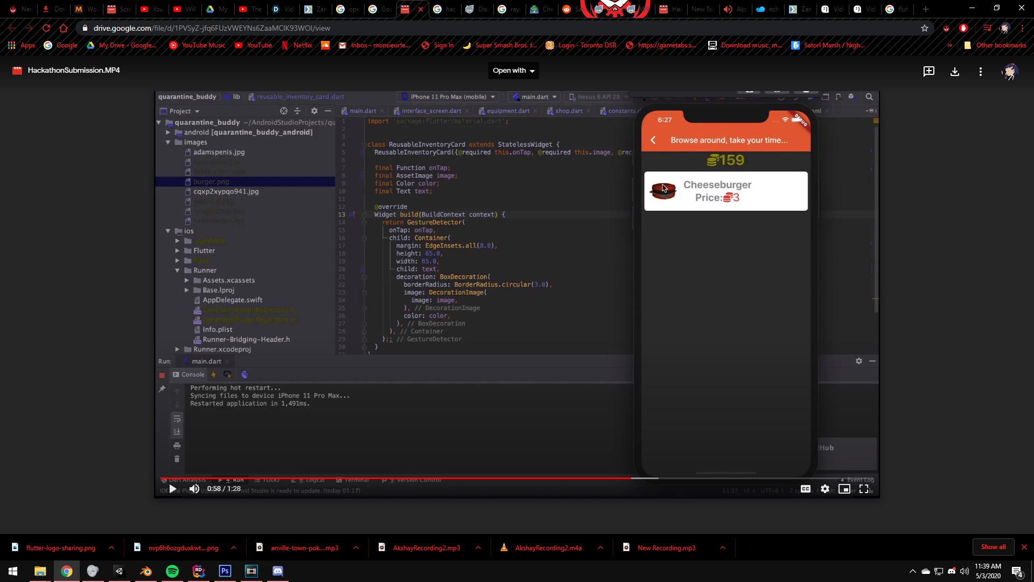1034x582 pixels.
Task: Add a comment to the file
Action: pyautogui.click(x=929, y=72)
